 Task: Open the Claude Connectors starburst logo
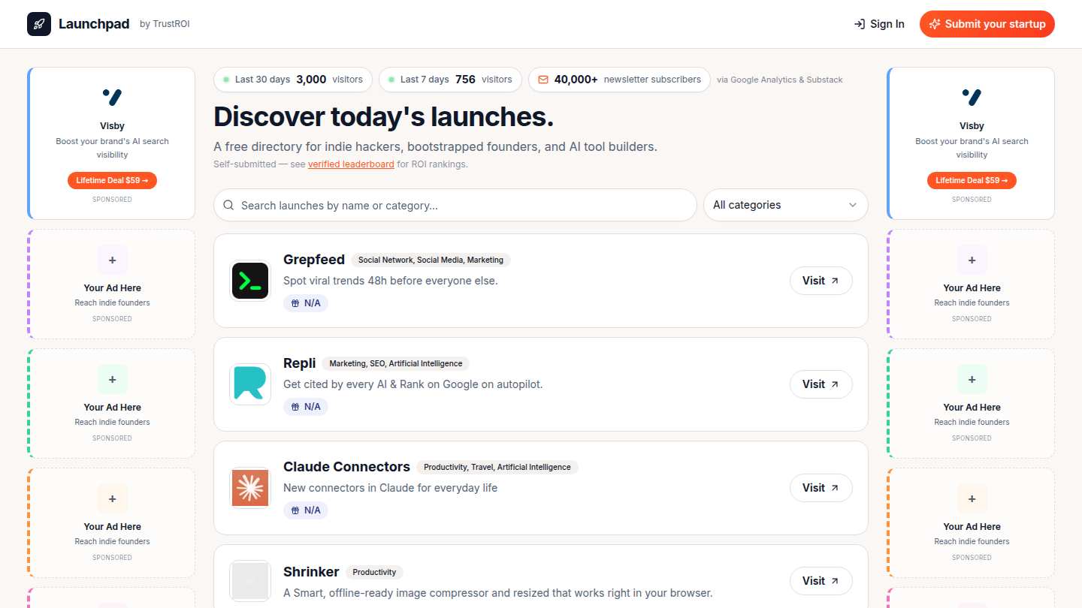click(250, 488)
